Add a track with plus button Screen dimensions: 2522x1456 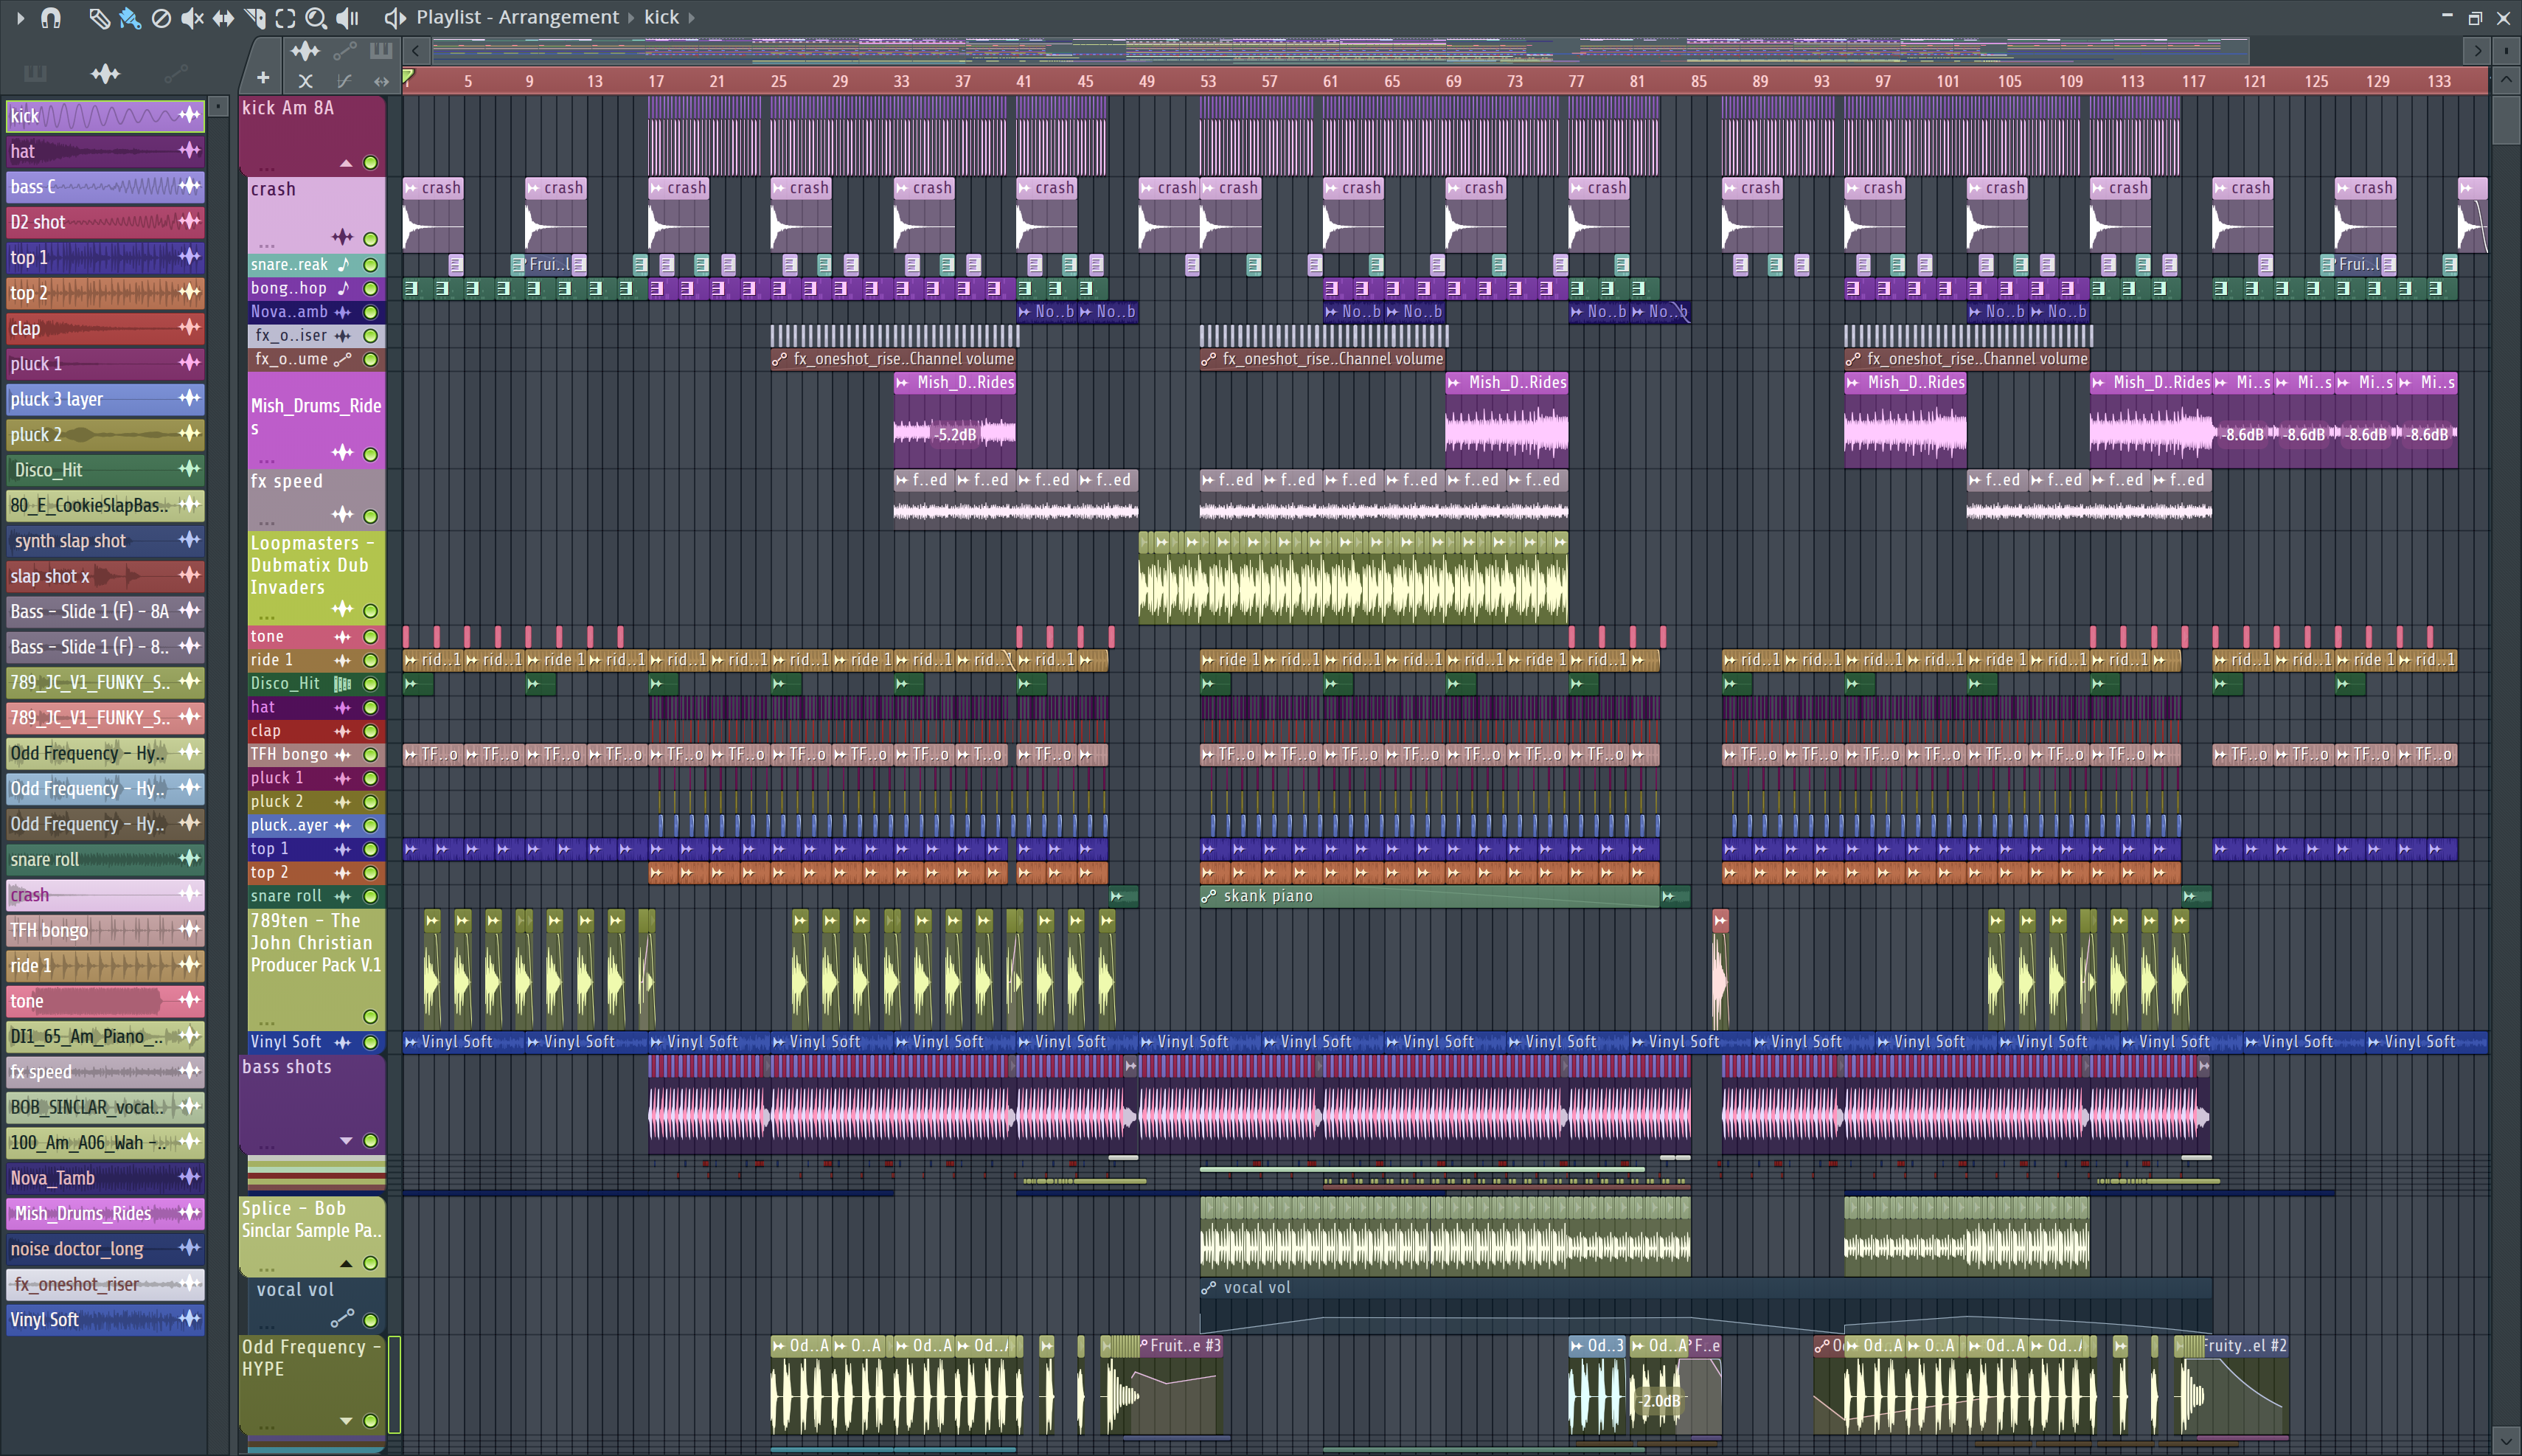(x=262, y=78)
